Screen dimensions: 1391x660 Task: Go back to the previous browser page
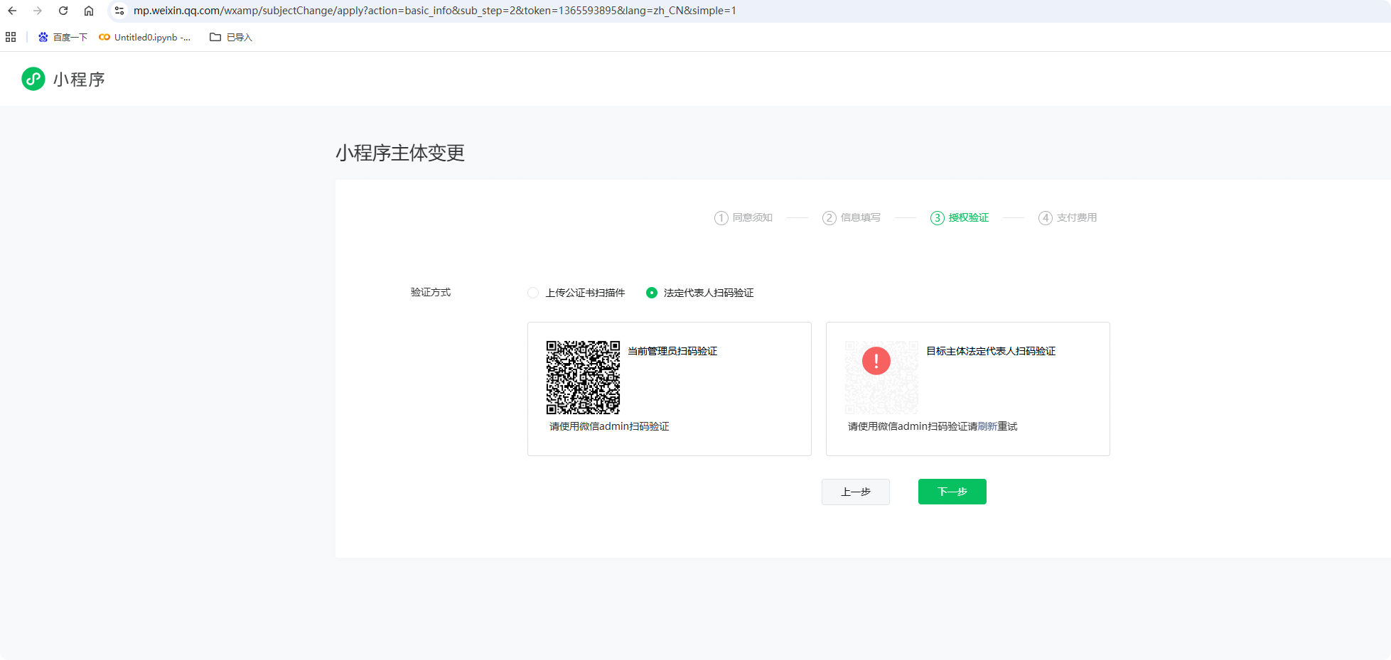click(x=12, y=11)
